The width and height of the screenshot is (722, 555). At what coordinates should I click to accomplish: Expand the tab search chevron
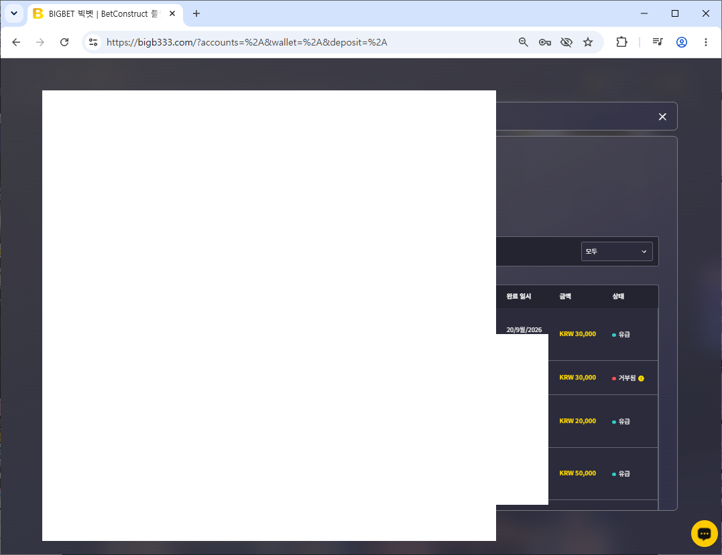click(x=14, y=13)
